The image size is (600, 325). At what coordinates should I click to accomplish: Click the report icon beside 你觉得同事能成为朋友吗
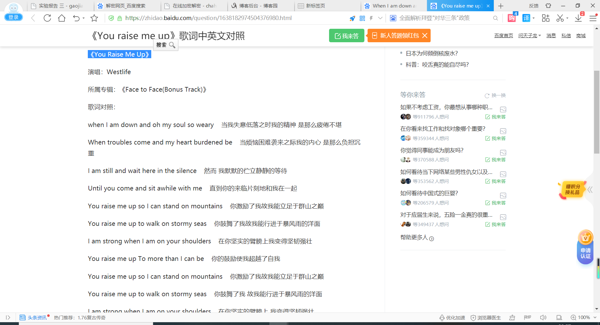[503, 153]
